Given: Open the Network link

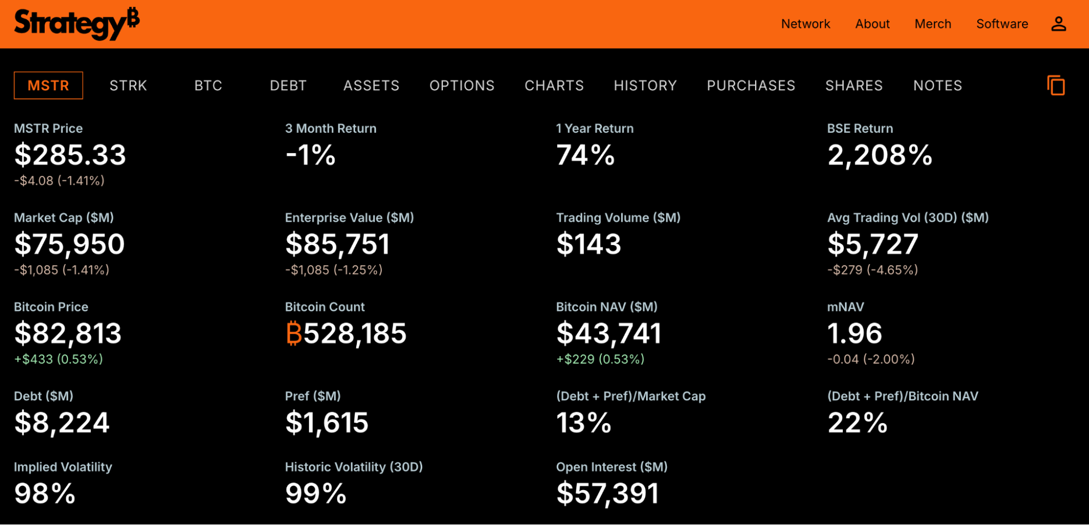Looking at the screenshot, I should 805,24.
